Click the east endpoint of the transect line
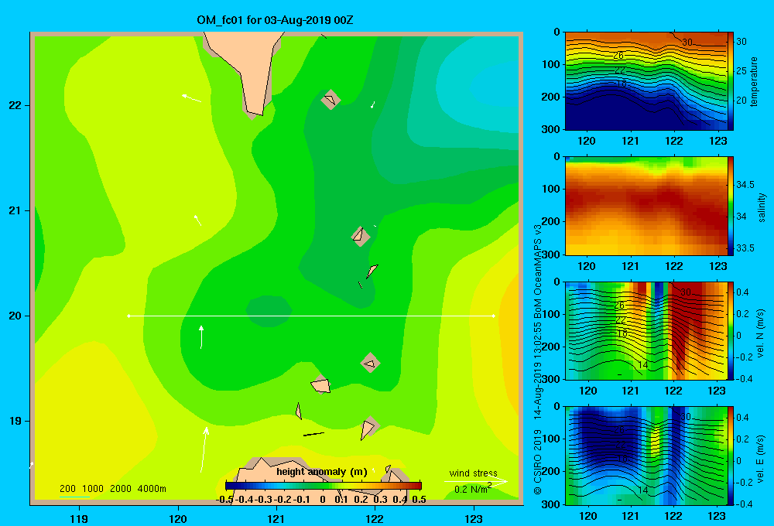The height and width of the screenshot is (526, 774). coord(494,316)
